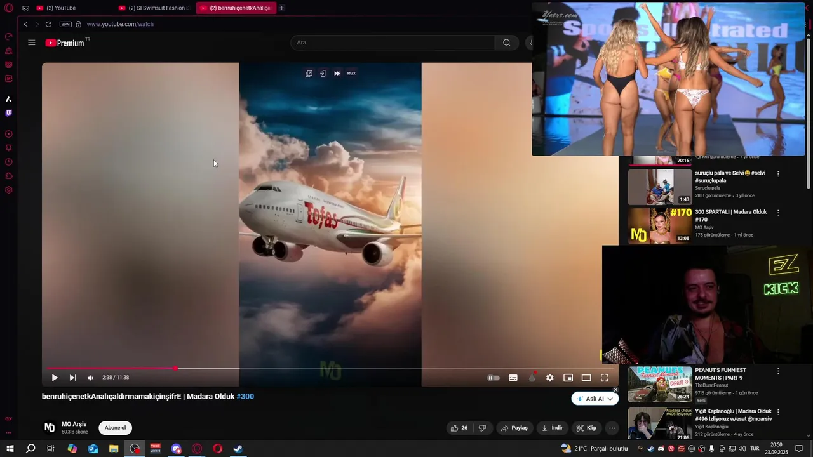
Task: Open options for 'Yiğit Kaplanoğlu' video
Action: click(778, 411)
